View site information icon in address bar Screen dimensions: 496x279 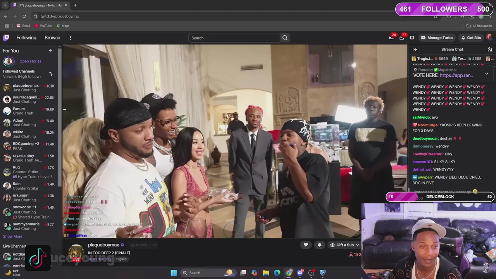click(35, 16)
